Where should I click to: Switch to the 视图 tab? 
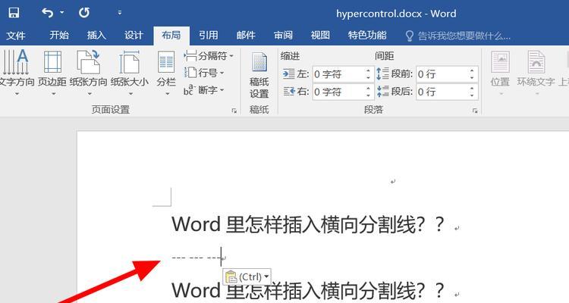click(x=320, y=35)
